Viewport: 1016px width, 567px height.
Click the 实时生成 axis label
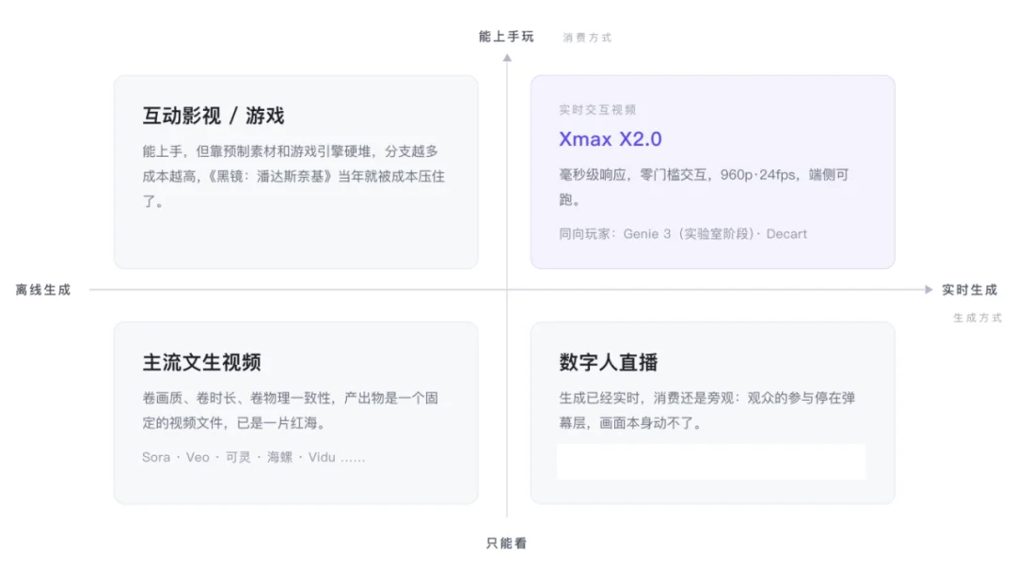969,290
